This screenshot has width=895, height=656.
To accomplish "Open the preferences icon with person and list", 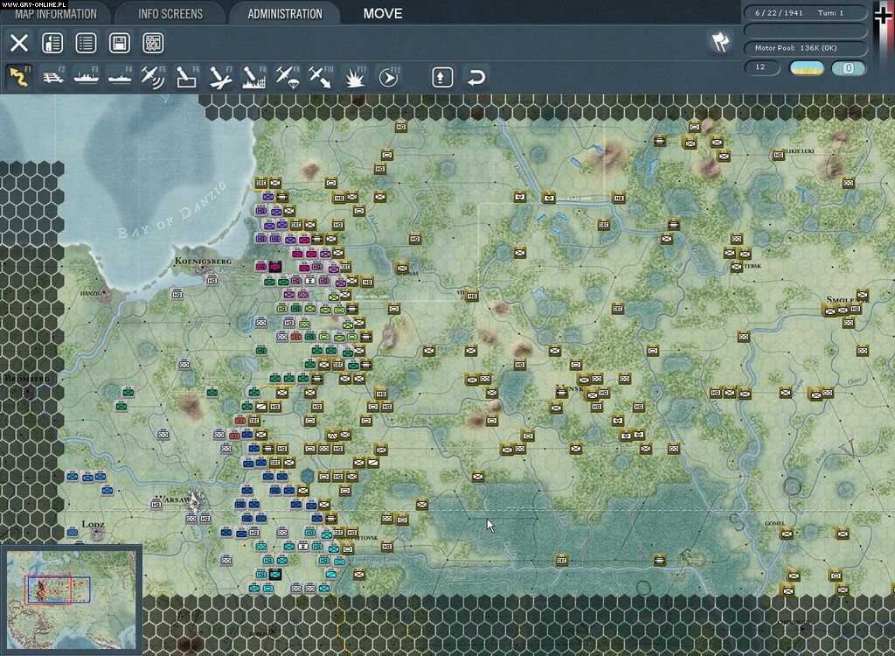I will pos(52,43).
